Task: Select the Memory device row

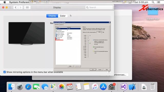Action: coord(68,29)
